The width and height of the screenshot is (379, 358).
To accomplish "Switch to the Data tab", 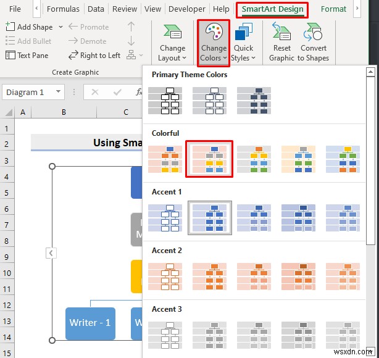I will (x=96, y=9).
